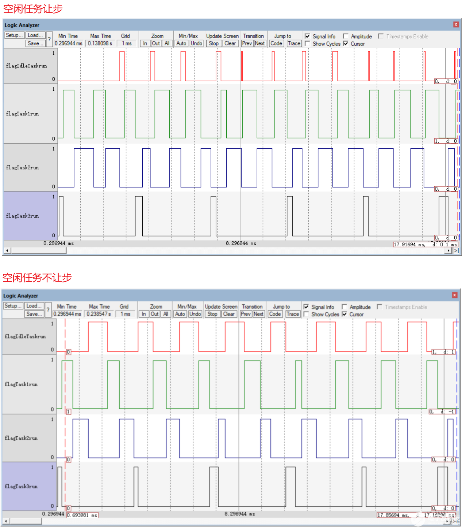This screenshot has height=527, width=462.
Task: Zoom All in the 空闲任务让步 analyzer
Action: pyautogui.click(x=167, y=43)
